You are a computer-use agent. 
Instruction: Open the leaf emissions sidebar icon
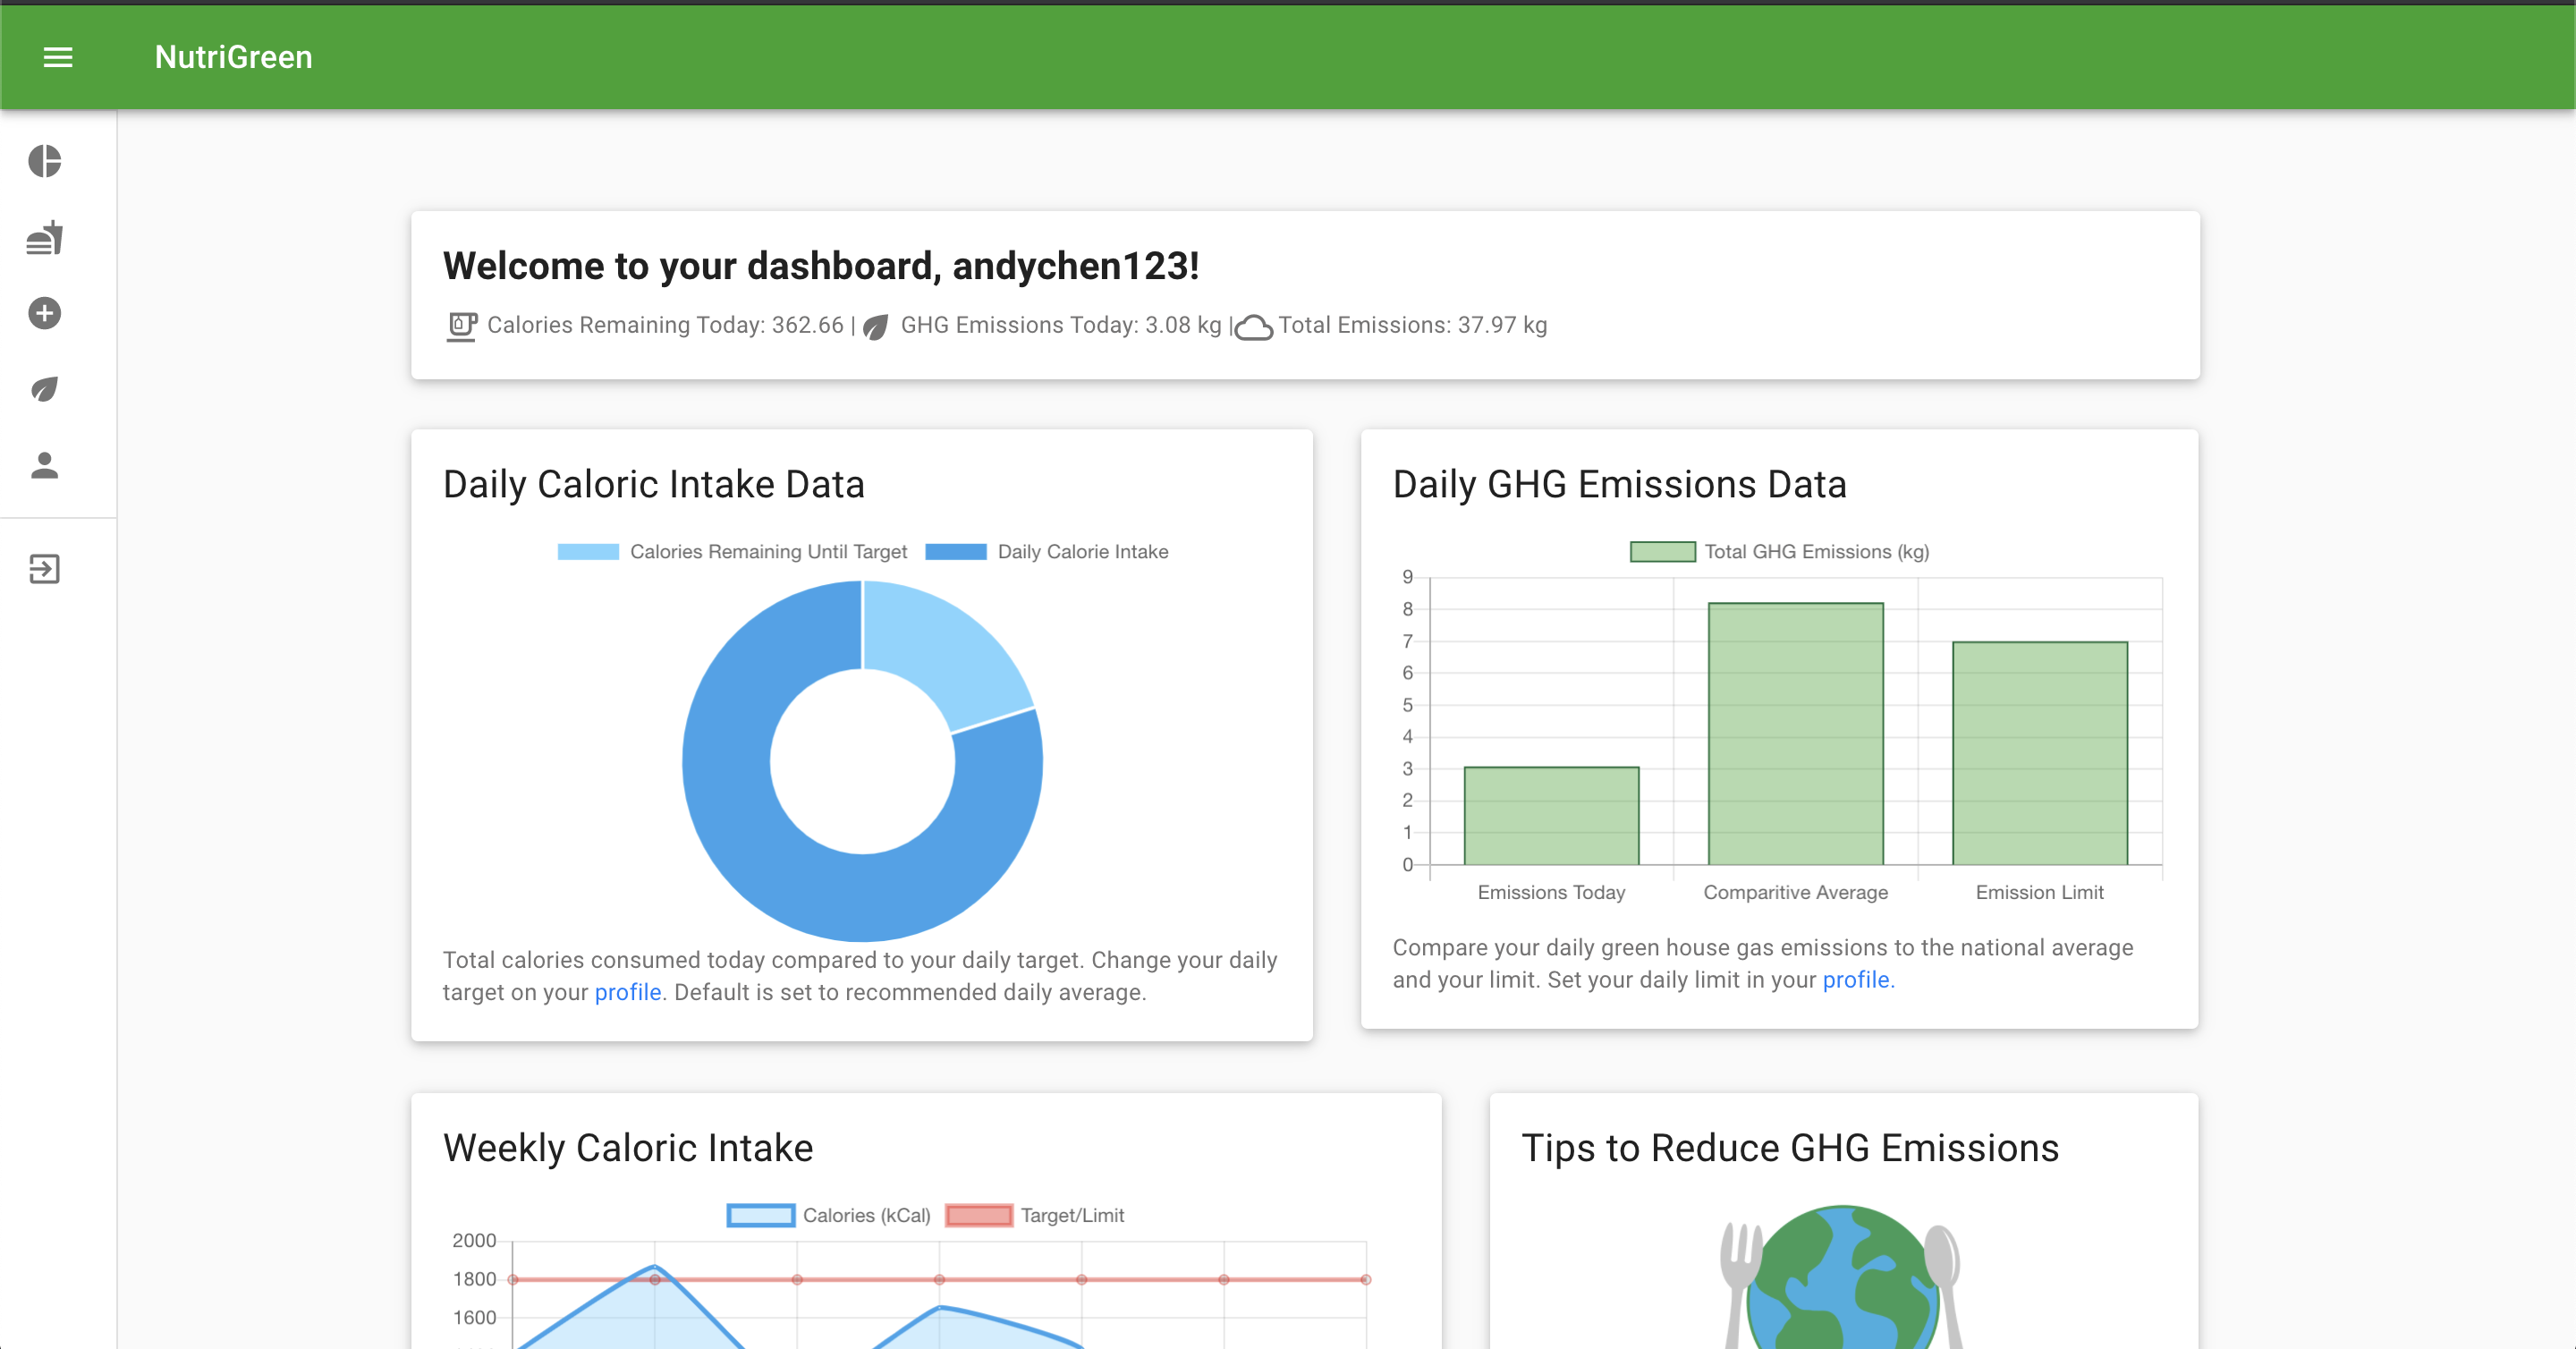click(x=45, y=389)
